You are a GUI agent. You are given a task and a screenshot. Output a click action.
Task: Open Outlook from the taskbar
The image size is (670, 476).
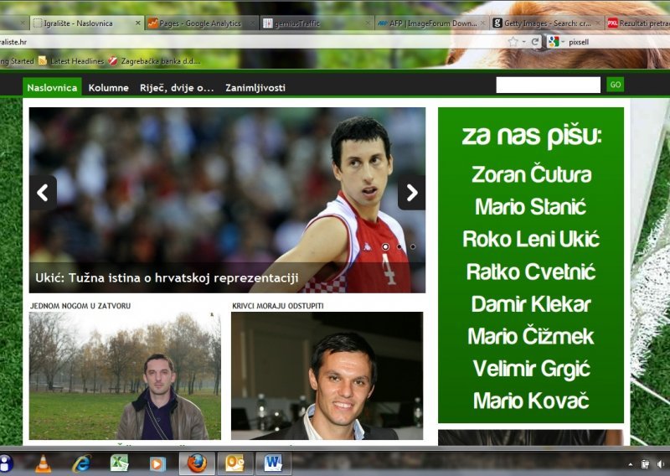click(x=234, y=463)
